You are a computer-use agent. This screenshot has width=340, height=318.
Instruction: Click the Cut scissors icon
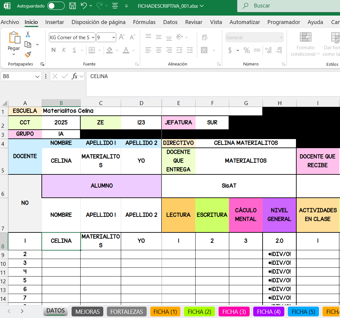coord(28,34)
